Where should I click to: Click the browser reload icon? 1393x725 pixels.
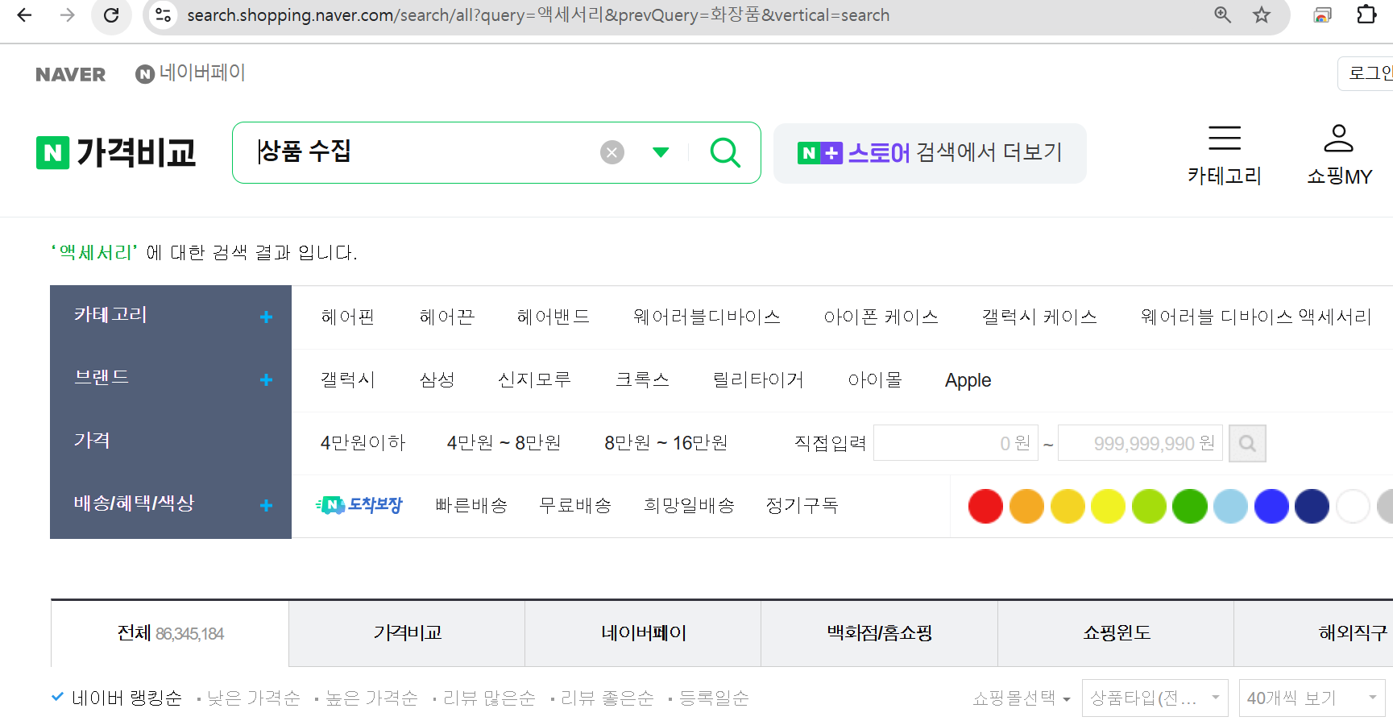point(111,15)
